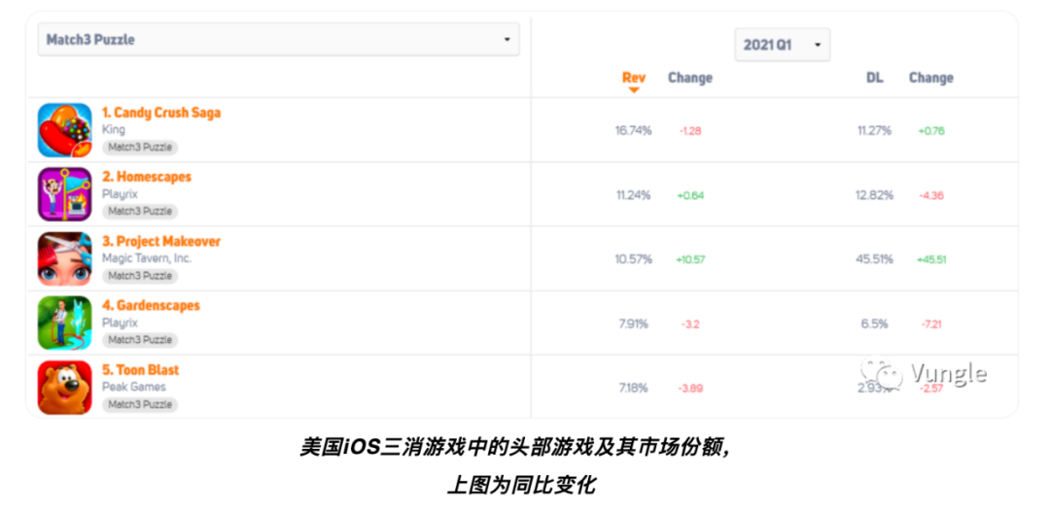Screen dimensions: 1050x512
Task: Click the King publisher name
Action: click(x=113, y=129)
